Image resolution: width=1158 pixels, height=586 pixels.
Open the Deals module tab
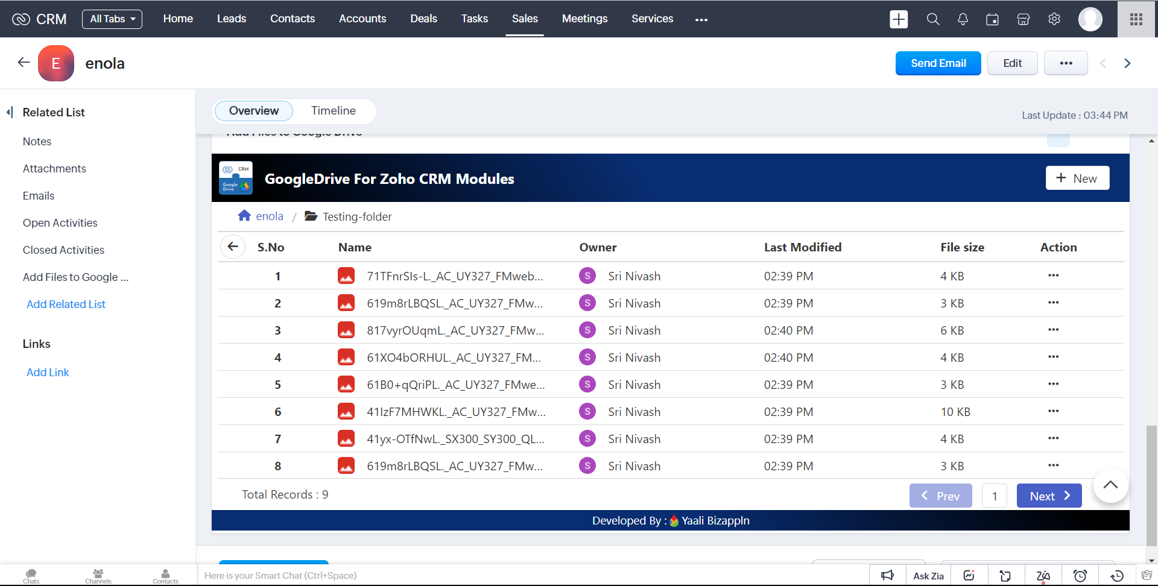(x=423, y=19)
